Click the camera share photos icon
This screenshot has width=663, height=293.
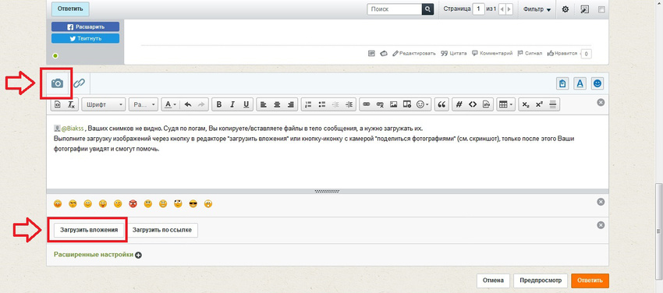tap(57, 83)
